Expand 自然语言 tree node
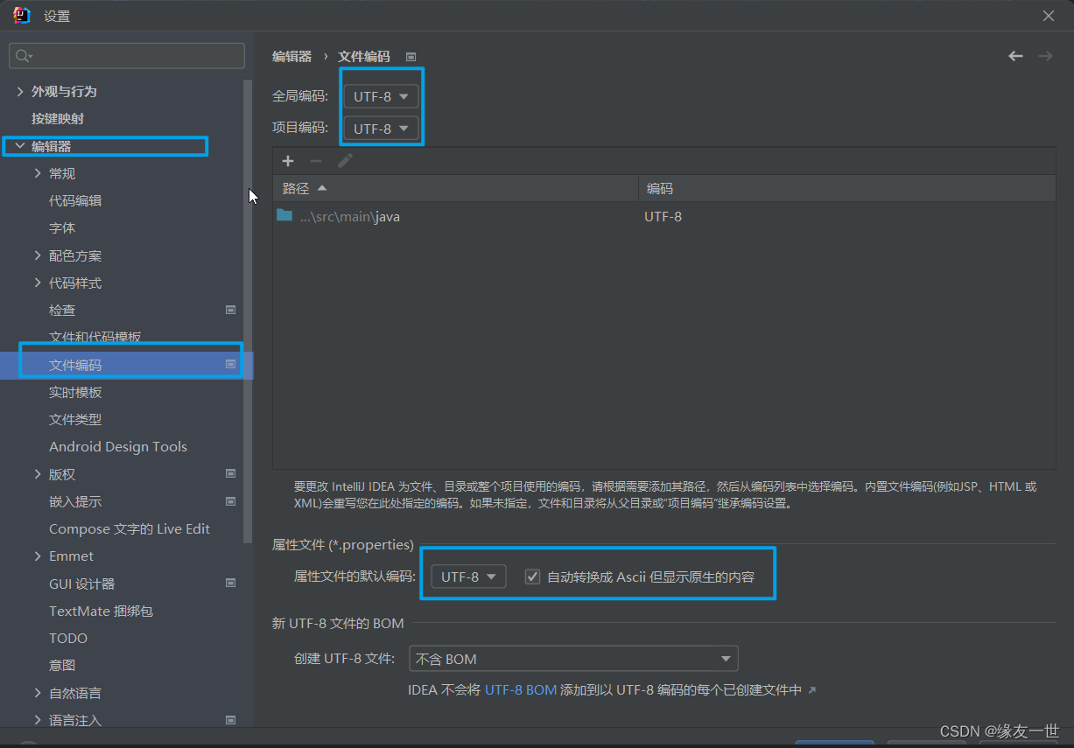The height and width of the screenshot is (748, 1074). pos(38,693)
